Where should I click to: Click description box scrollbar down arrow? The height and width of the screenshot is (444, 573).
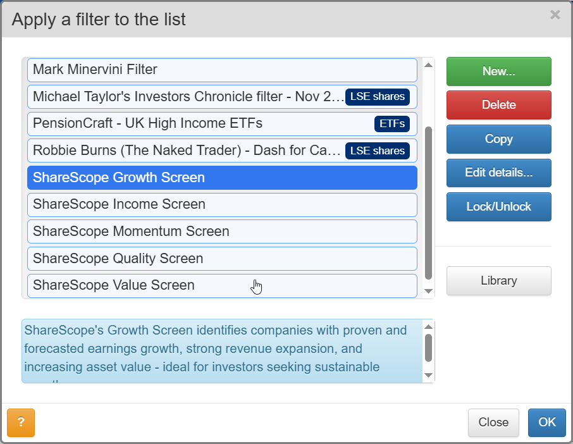(x=429, y=375)
